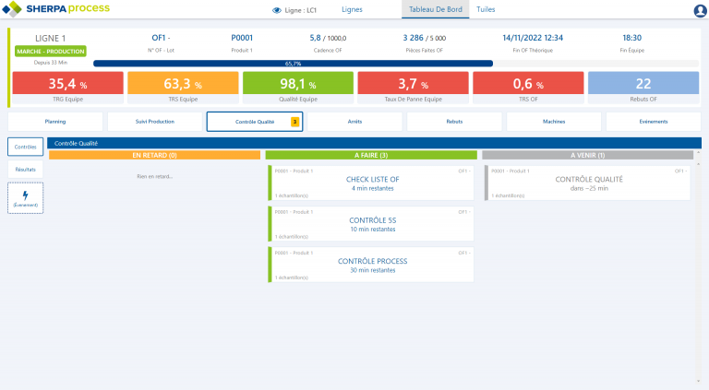Image resolution: width=709 pixels, height=390 pixels.
Task: Select the Résultats side tab
Action: click(x=25, y=170)
